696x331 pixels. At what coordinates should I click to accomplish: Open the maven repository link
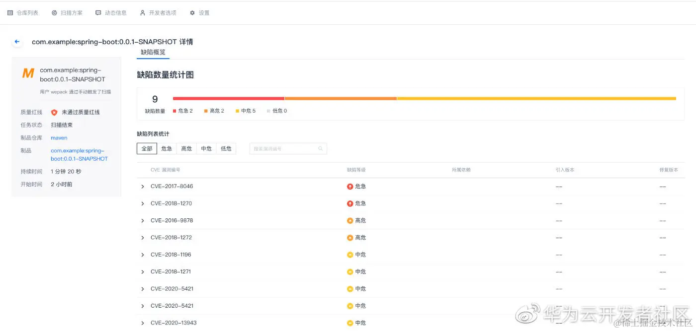[x=59, y=137]
